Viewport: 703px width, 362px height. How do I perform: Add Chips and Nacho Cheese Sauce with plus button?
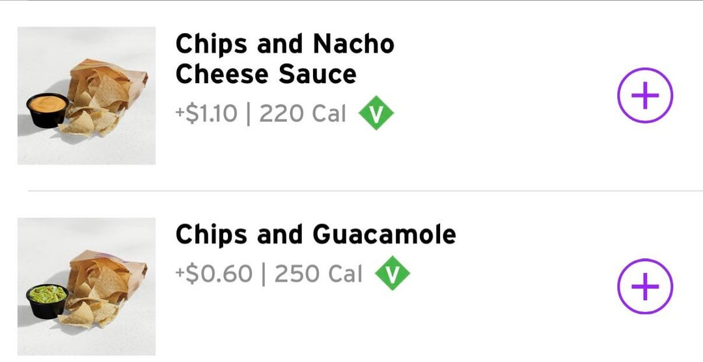(644, 97)
